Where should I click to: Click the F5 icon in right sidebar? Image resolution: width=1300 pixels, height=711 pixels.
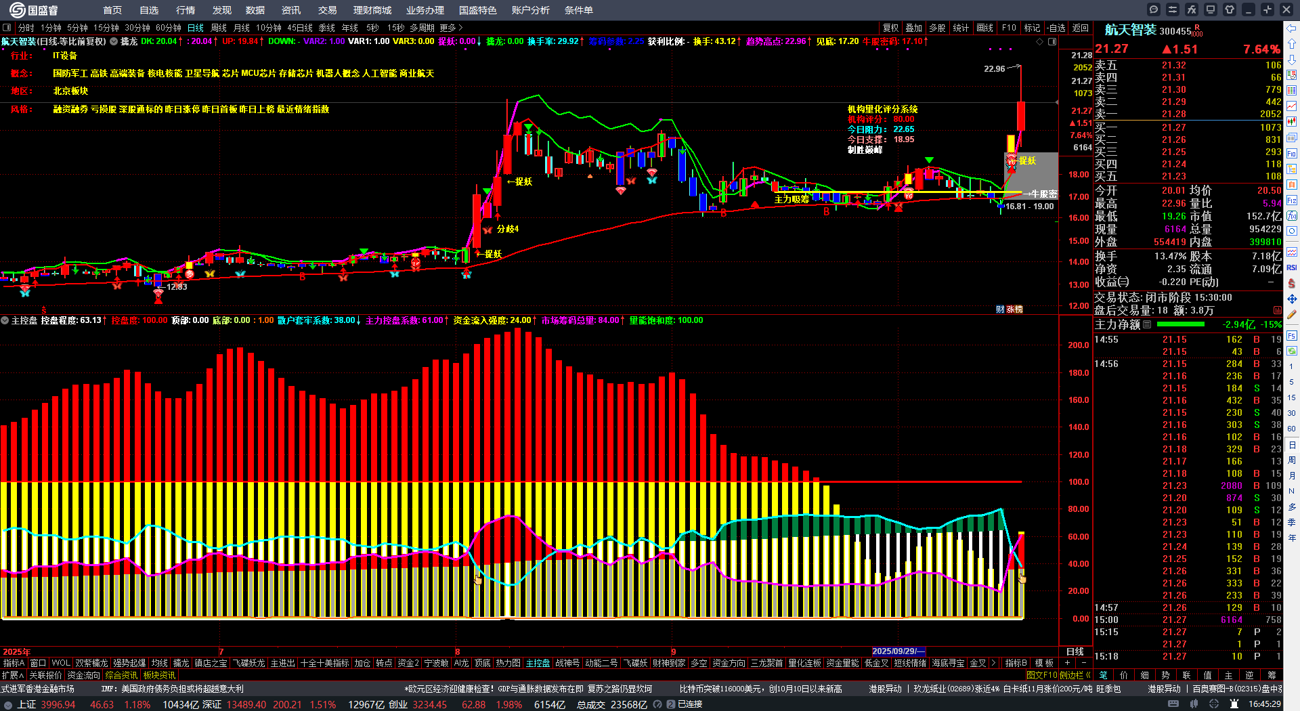(x=1292, y=335)
